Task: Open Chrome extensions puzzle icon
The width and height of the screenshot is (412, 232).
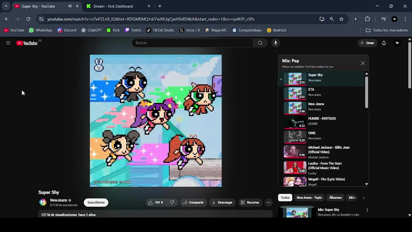Action: 367,19
